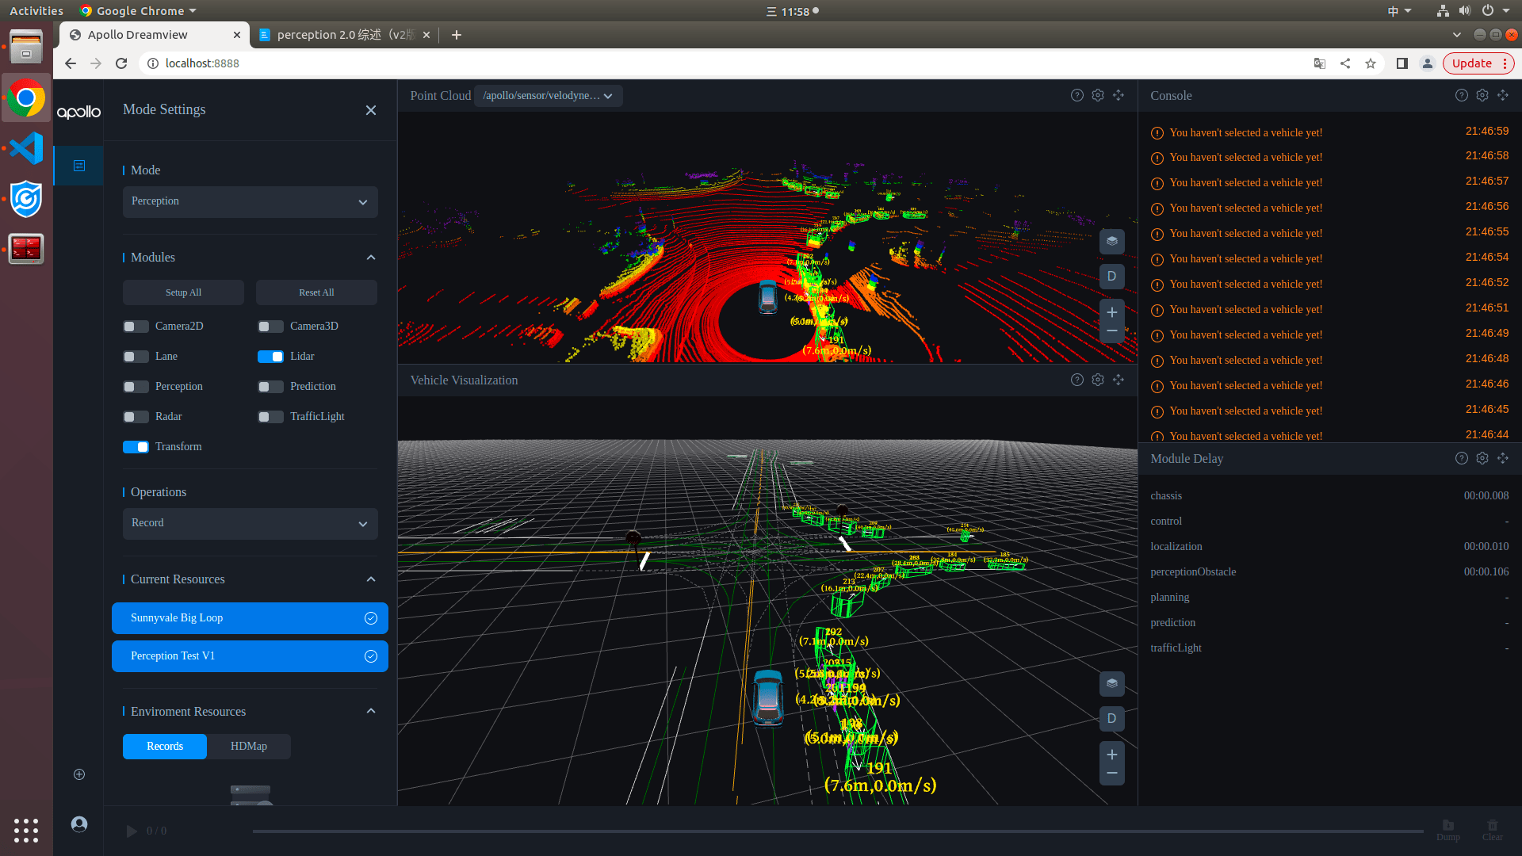
Task: Disable the Transform module switch
Action: coord(136,447)
